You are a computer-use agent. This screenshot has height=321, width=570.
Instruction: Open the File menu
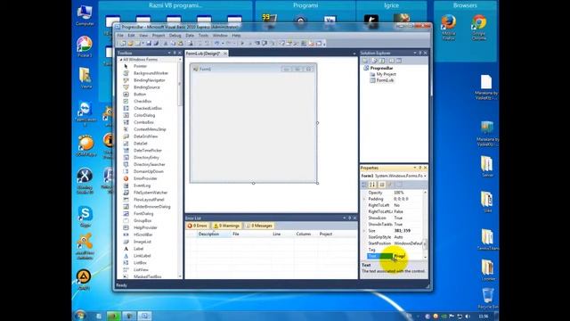(120, 36)
